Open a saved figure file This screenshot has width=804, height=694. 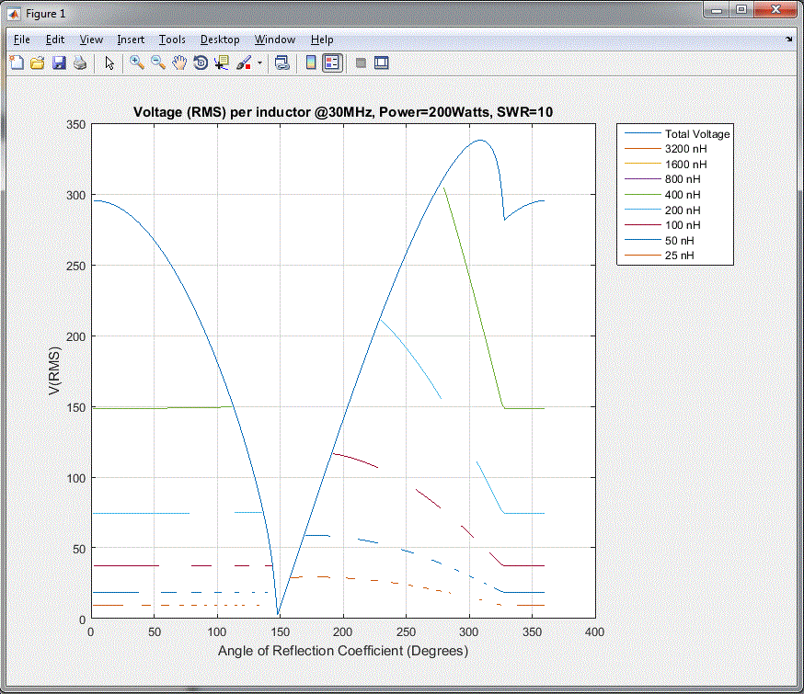click(x=37, y=63)
